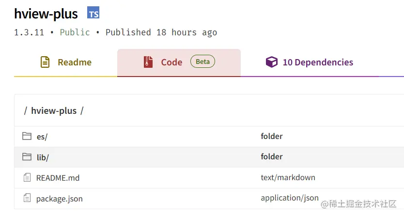404x216 pixels.
Task: Click the file icon beside README.md
Action: tap(27, 177)
